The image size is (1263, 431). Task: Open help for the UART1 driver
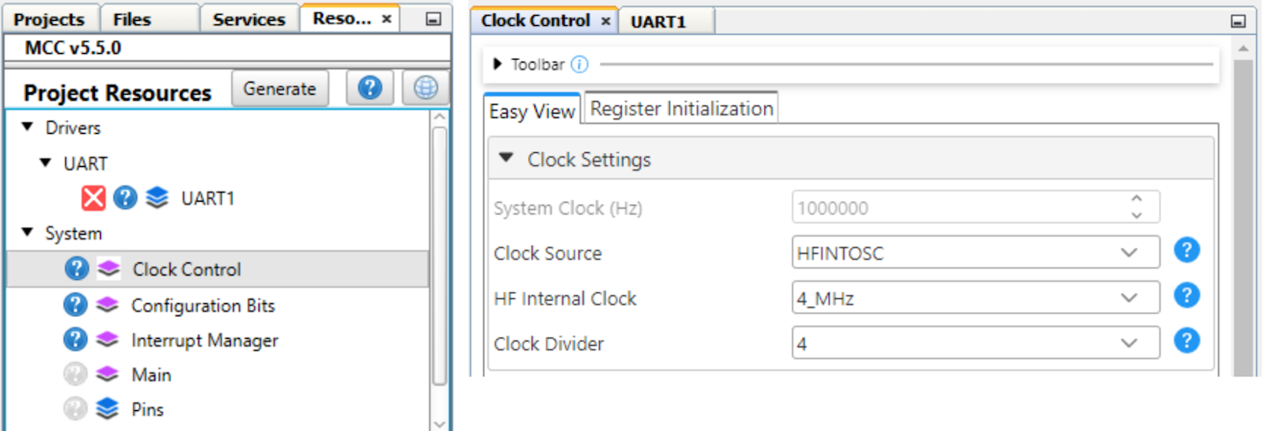pos(125,198)
